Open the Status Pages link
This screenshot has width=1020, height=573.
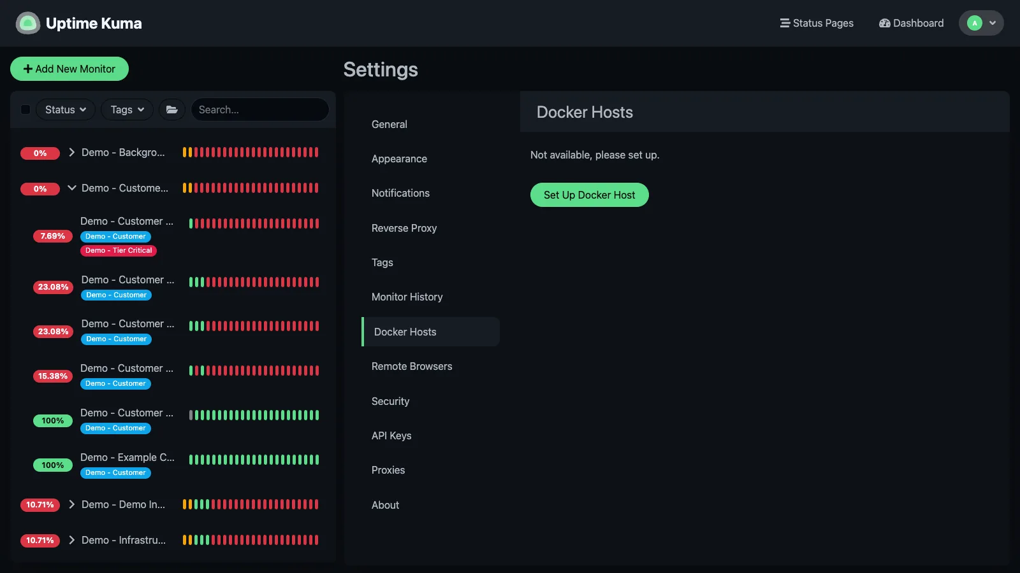817,23
